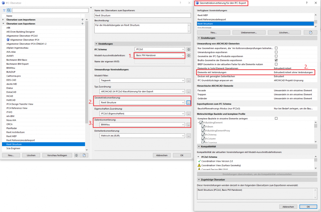Click the Vorschau festlegen button
The width and height of the screenshot is (321, 212).
(57, 155)
